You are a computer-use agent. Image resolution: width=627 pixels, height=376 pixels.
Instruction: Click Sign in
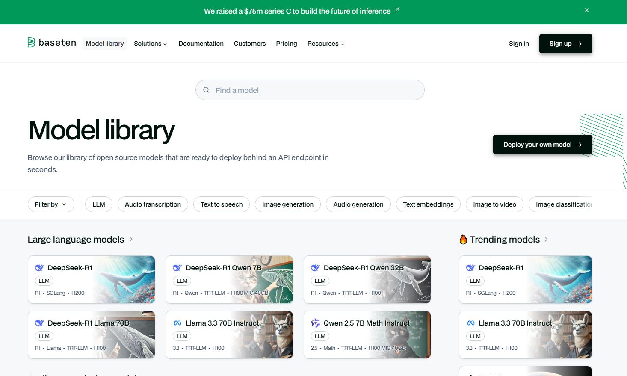pos(519,44)
